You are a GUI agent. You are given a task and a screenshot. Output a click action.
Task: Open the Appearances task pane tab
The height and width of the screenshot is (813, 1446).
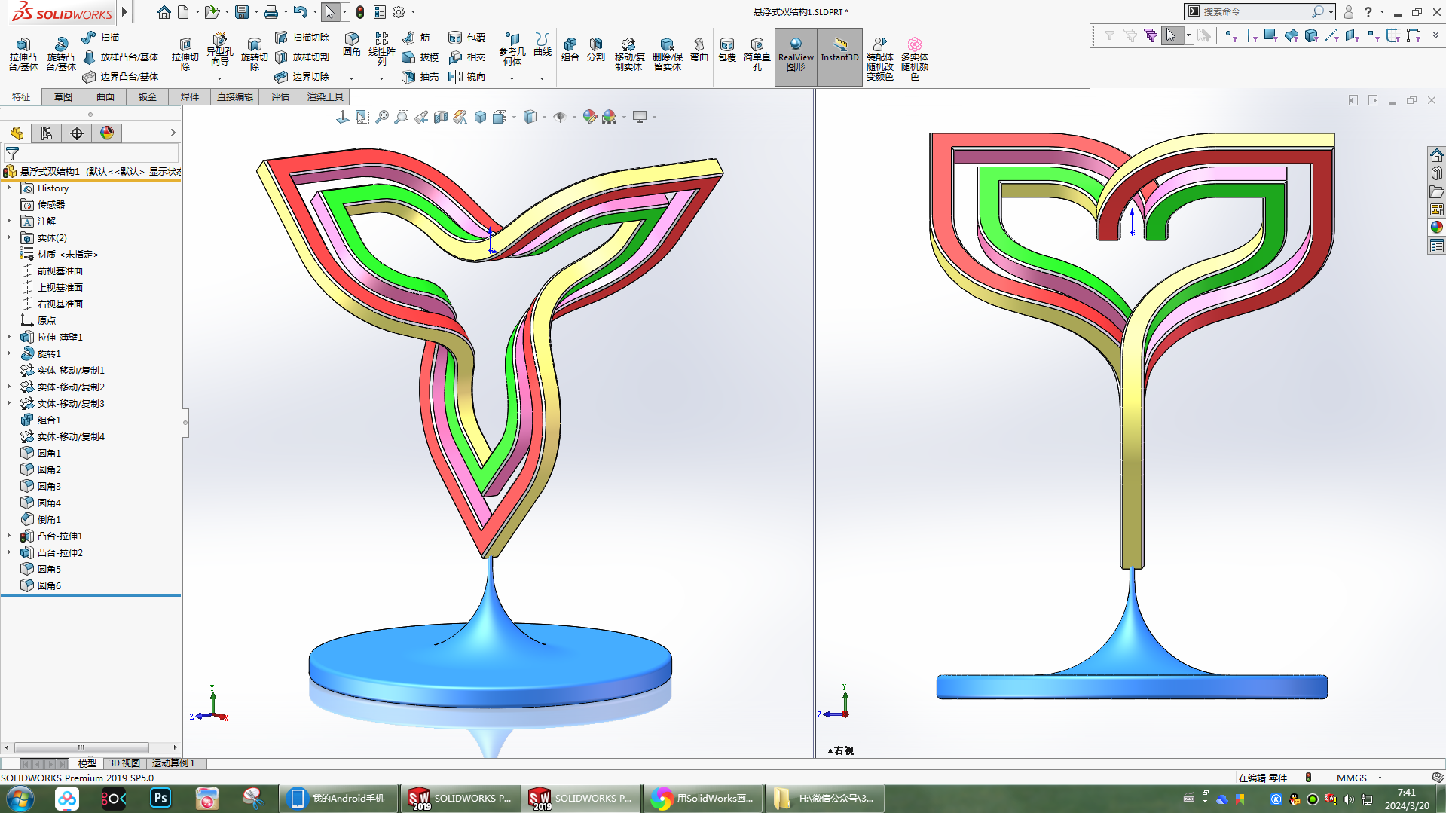pos(1437,228)
